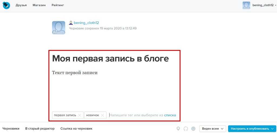The width and height of the screenshot is (277, 133).
Task: Open the 'Черновики' drafts list
Action: (11, 129)
